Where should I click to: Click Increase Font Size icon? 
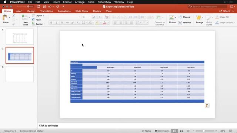pos(95,17)
